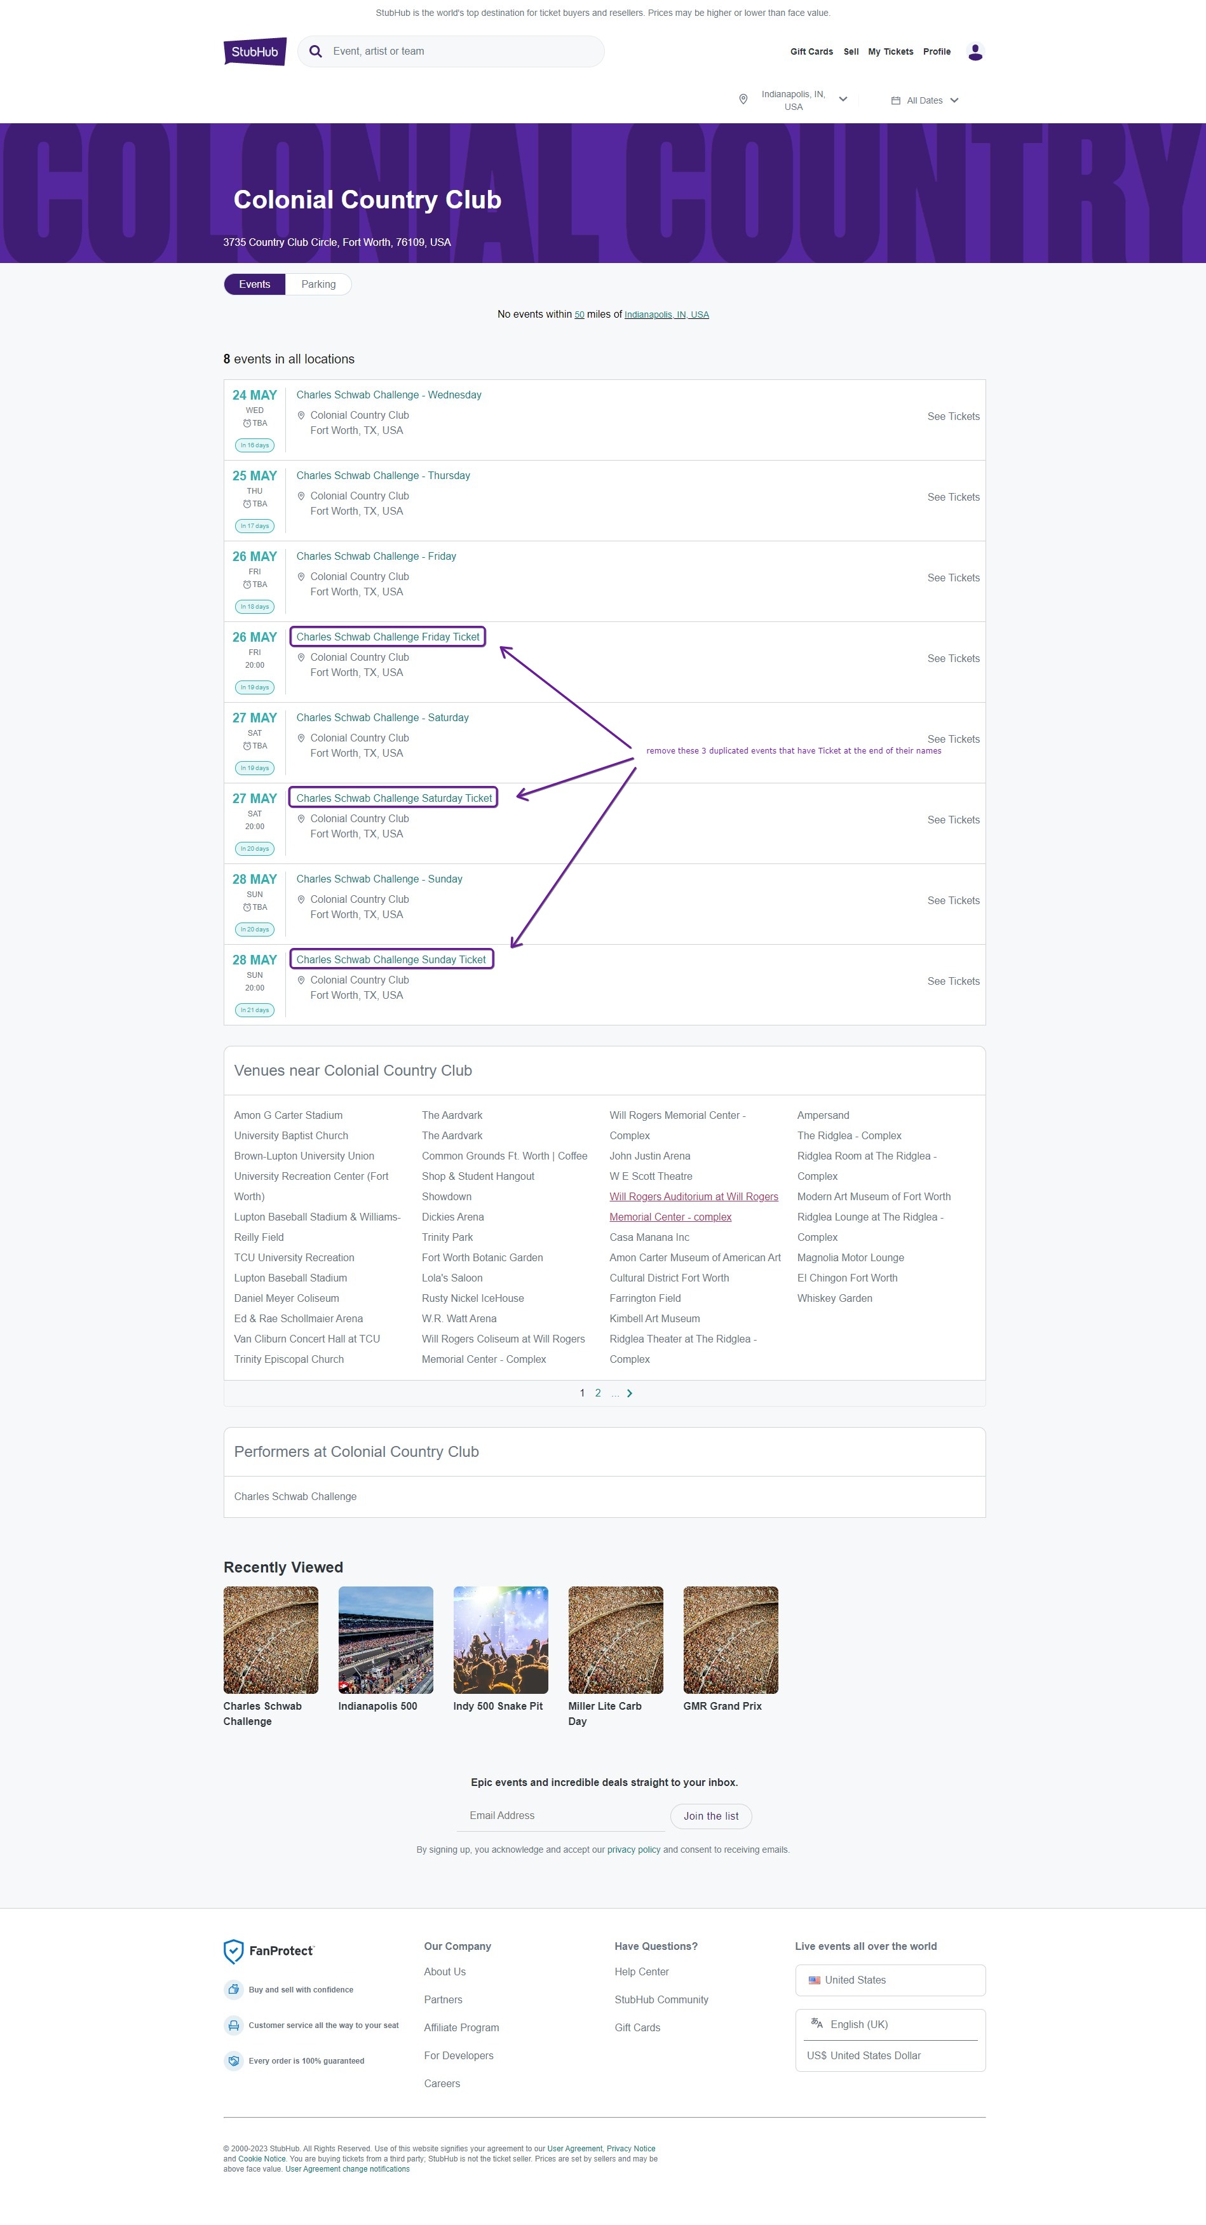Click the language translate icon
Viewport: 1206px width, 2225px height.
tap(816, 2023)
